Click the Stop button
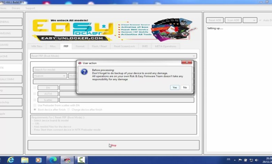The width and height of the screenshot is (272, 164). click(113, 145)
